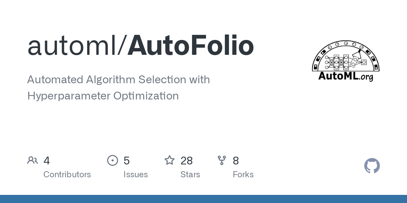This screenshot has height=203, width=407.
Task: Click the star outline icon
Action: [x=170, y=160]
